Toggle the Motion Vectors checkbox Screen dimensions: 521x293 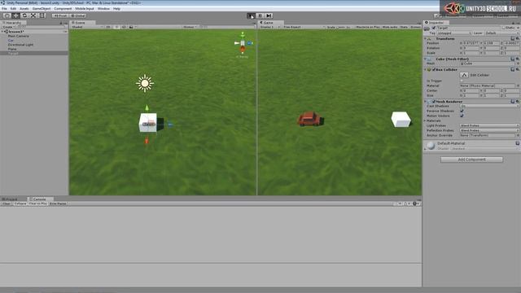[462, 116]
